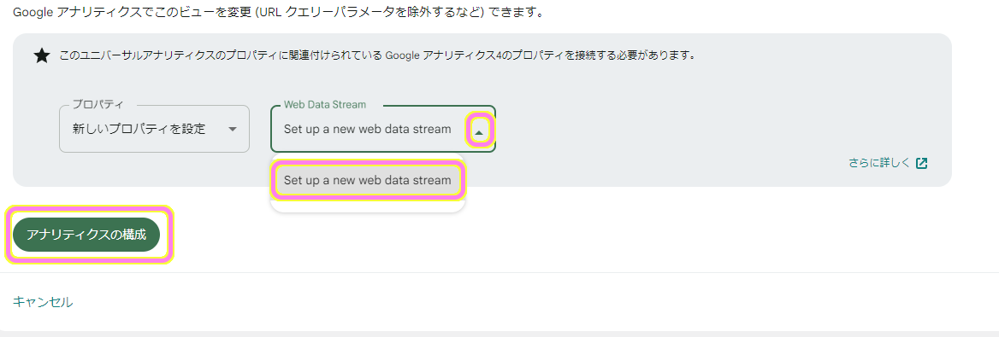999x337 pixels.
Task: Select 'Set up a new web data stream' option
Action: click(368, 180)
